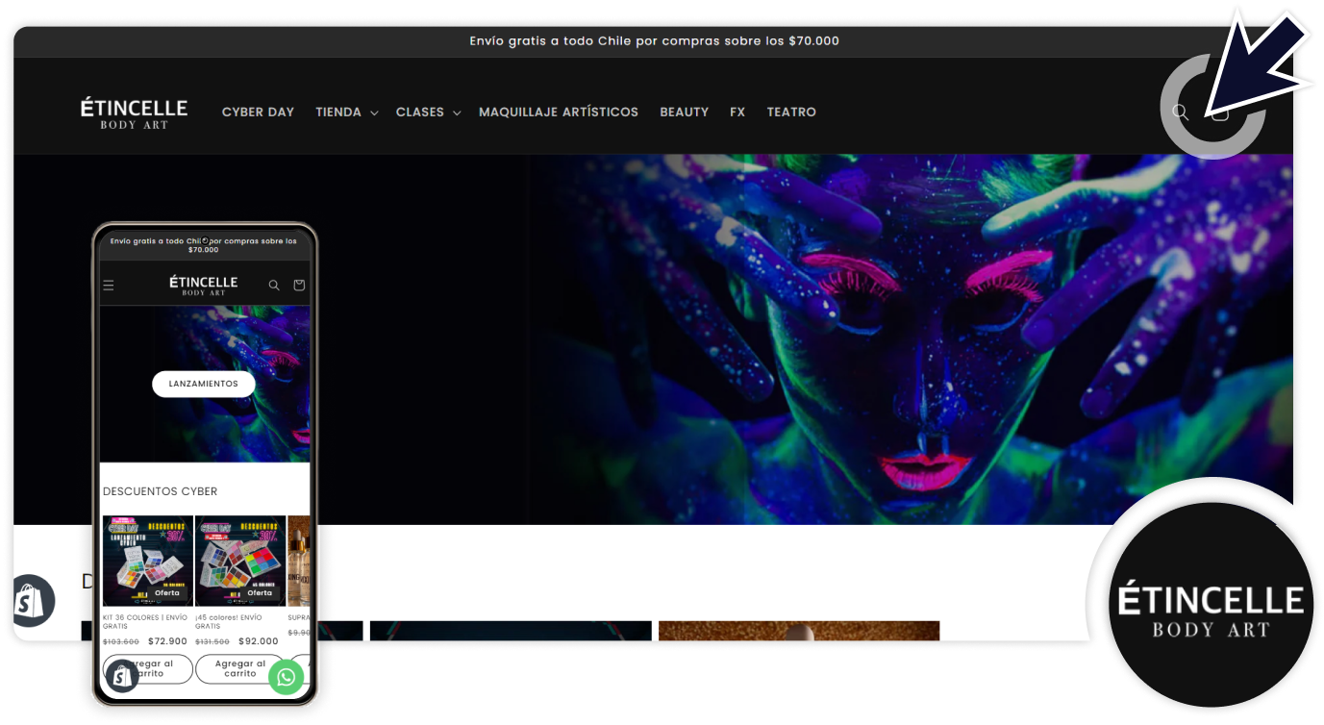The image size is (1324, 725).
Task: Add the ¡45 colores! product to cart
Action: coord(240,668)
